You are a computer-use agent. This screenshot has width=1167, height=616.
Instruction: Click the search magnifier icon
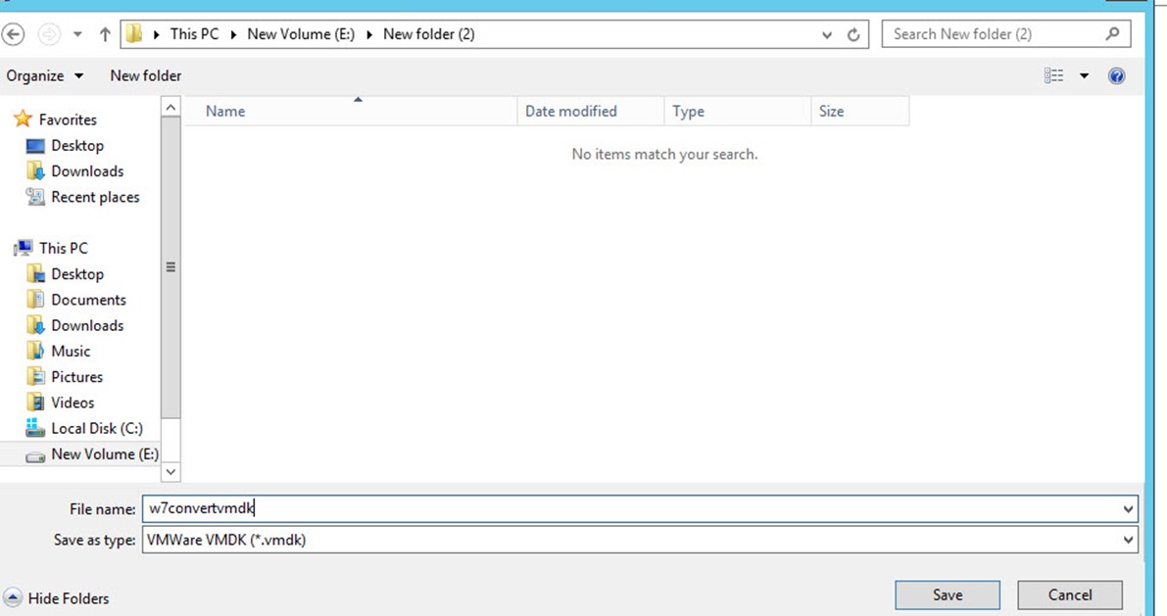(x=1112, y=34)
